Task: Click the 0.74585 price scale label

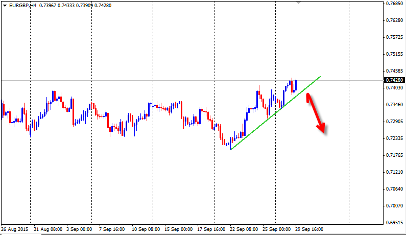Action: click(395, 70)
